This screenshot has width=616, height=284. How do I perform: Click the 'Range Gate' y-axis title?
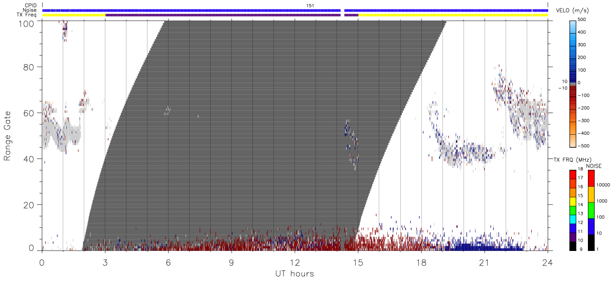pyautogui.click(x=8, y=136)
